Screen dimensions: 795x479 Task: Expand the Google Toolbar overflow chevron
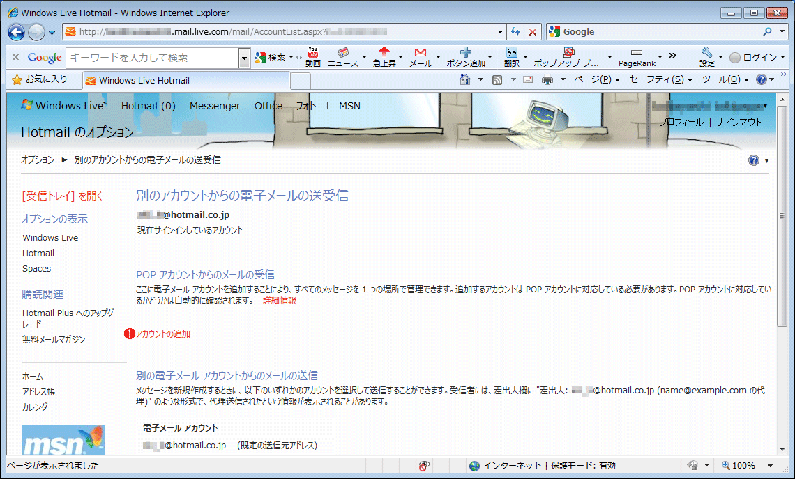click(672, 55)
